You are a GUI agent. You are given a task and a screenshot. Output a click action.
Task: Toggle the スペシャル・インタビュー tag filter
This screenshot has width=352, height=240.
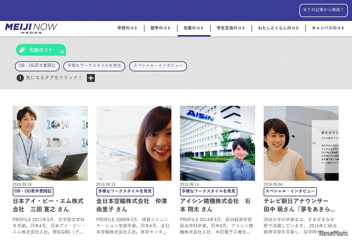[158, 66]
